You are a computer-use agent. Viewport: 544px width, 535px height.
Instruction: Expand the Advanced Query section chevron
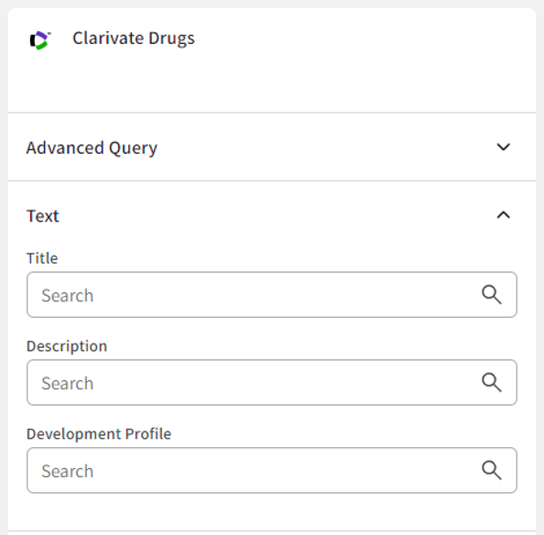click(504, 147)
